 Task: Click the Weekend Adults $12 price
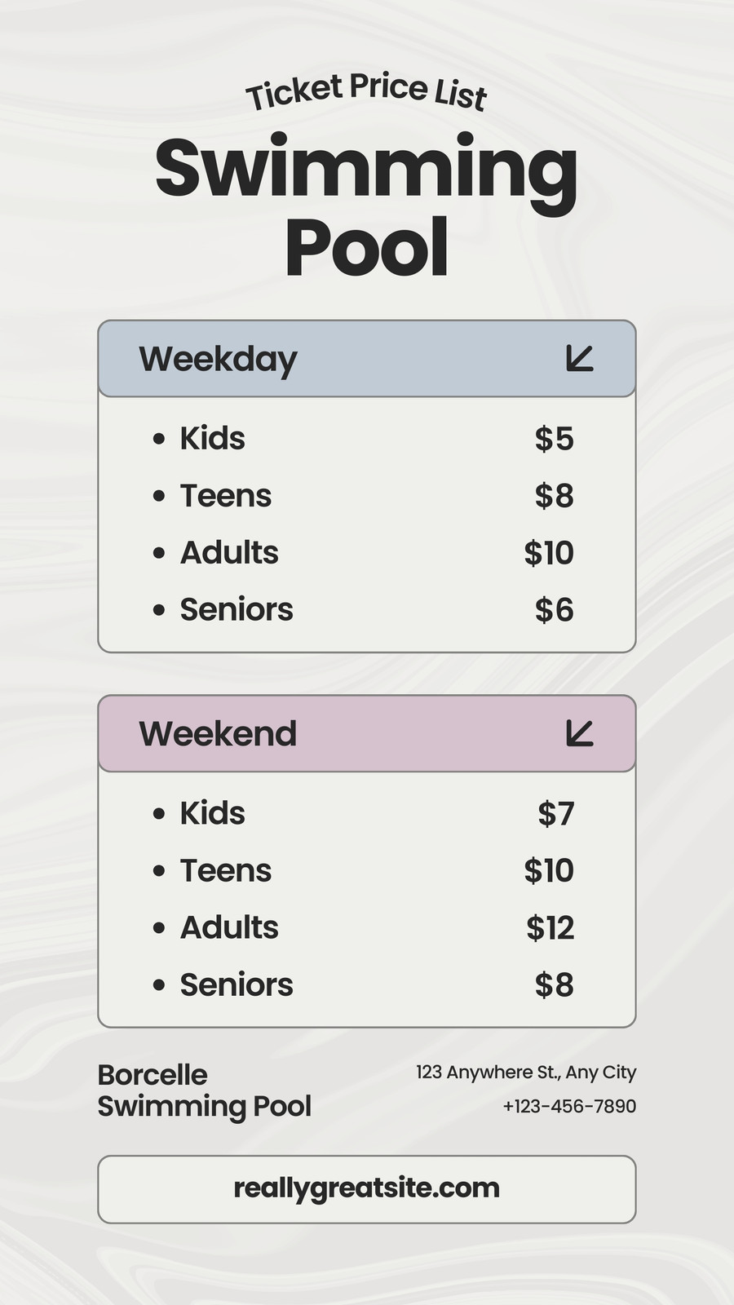point(550,927)
